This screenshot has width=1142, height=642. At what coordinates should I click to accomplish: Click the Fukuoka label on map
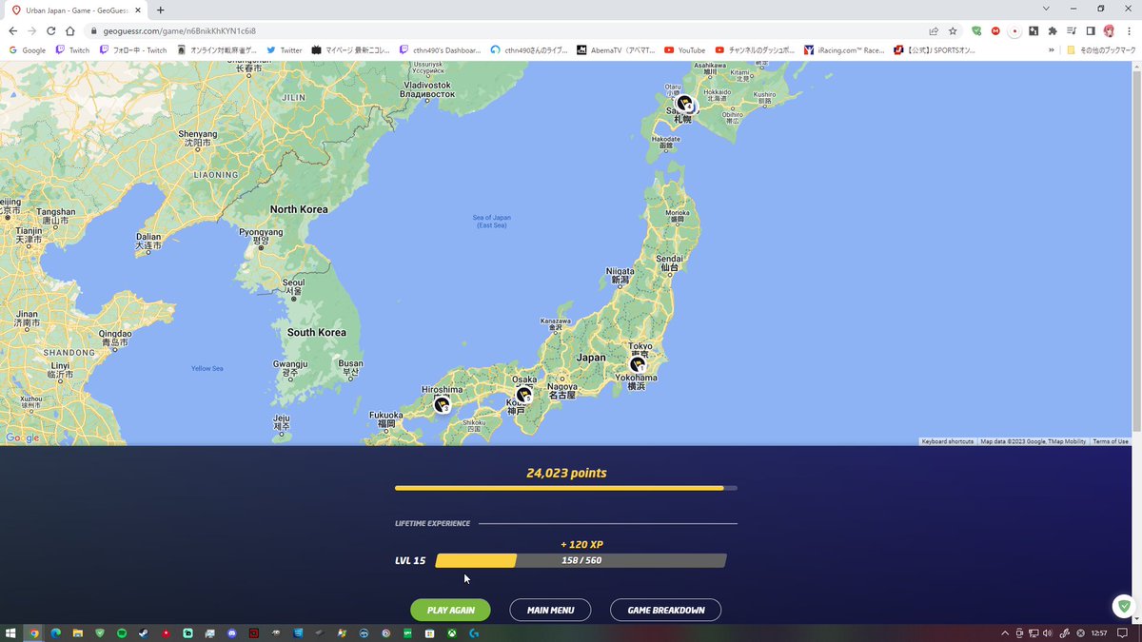click(x=386, y=419)
